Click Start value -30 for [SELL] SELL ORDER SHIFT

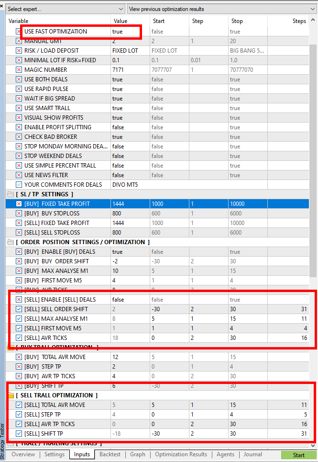click(x=169, y=309)
